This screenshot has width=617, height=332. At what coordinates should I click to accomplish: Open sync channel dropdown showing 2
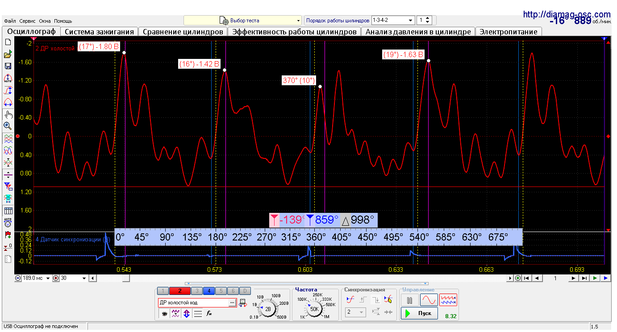[356, 312]
